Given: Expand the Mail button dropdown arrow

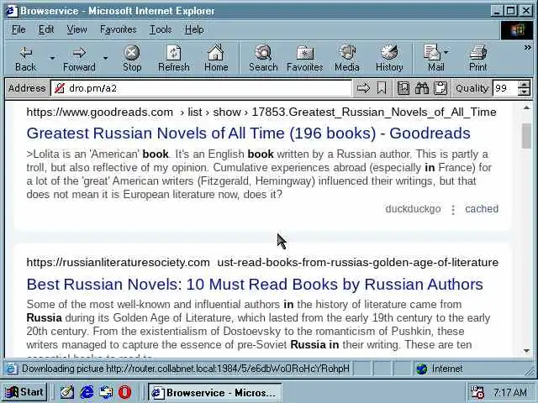Looking at the screenshot, I should (x=446, y=52).
